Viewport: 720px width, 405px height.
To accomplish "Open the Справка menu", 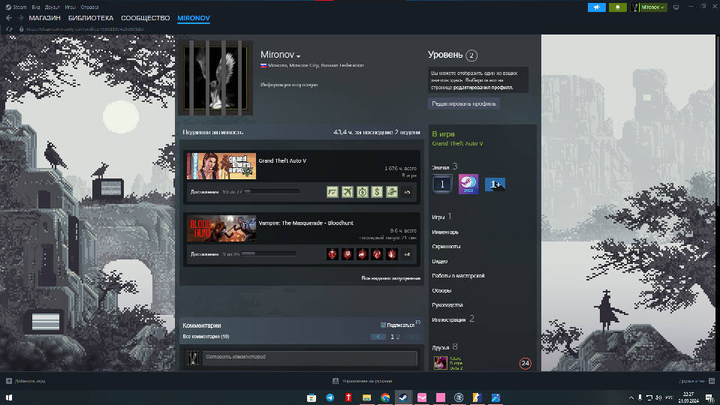I will tap(89, 7).
